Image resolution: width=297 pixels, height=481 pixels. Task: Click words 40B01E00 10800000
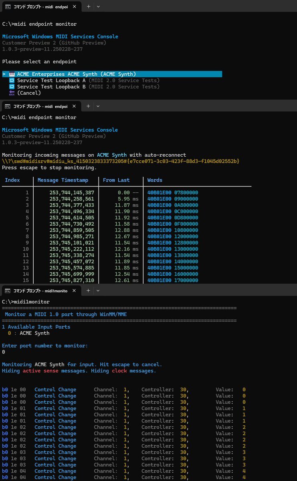click(173, 230)
